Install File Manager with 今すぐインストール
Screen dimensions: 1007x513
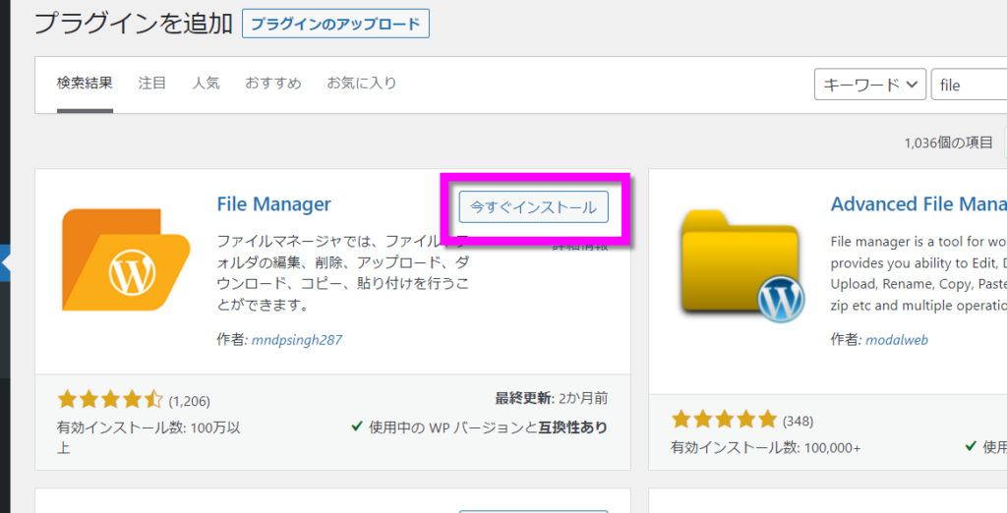pos(534,206)
